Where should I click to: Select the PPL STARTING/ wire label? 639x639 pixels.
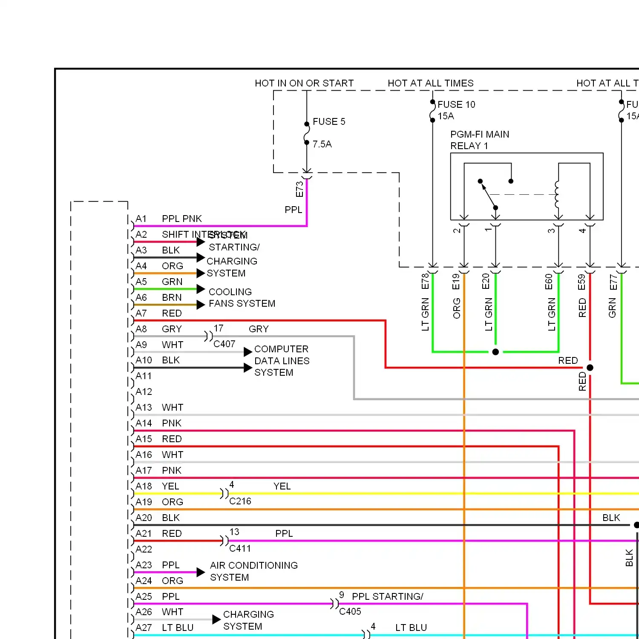(x=388, y=596)
